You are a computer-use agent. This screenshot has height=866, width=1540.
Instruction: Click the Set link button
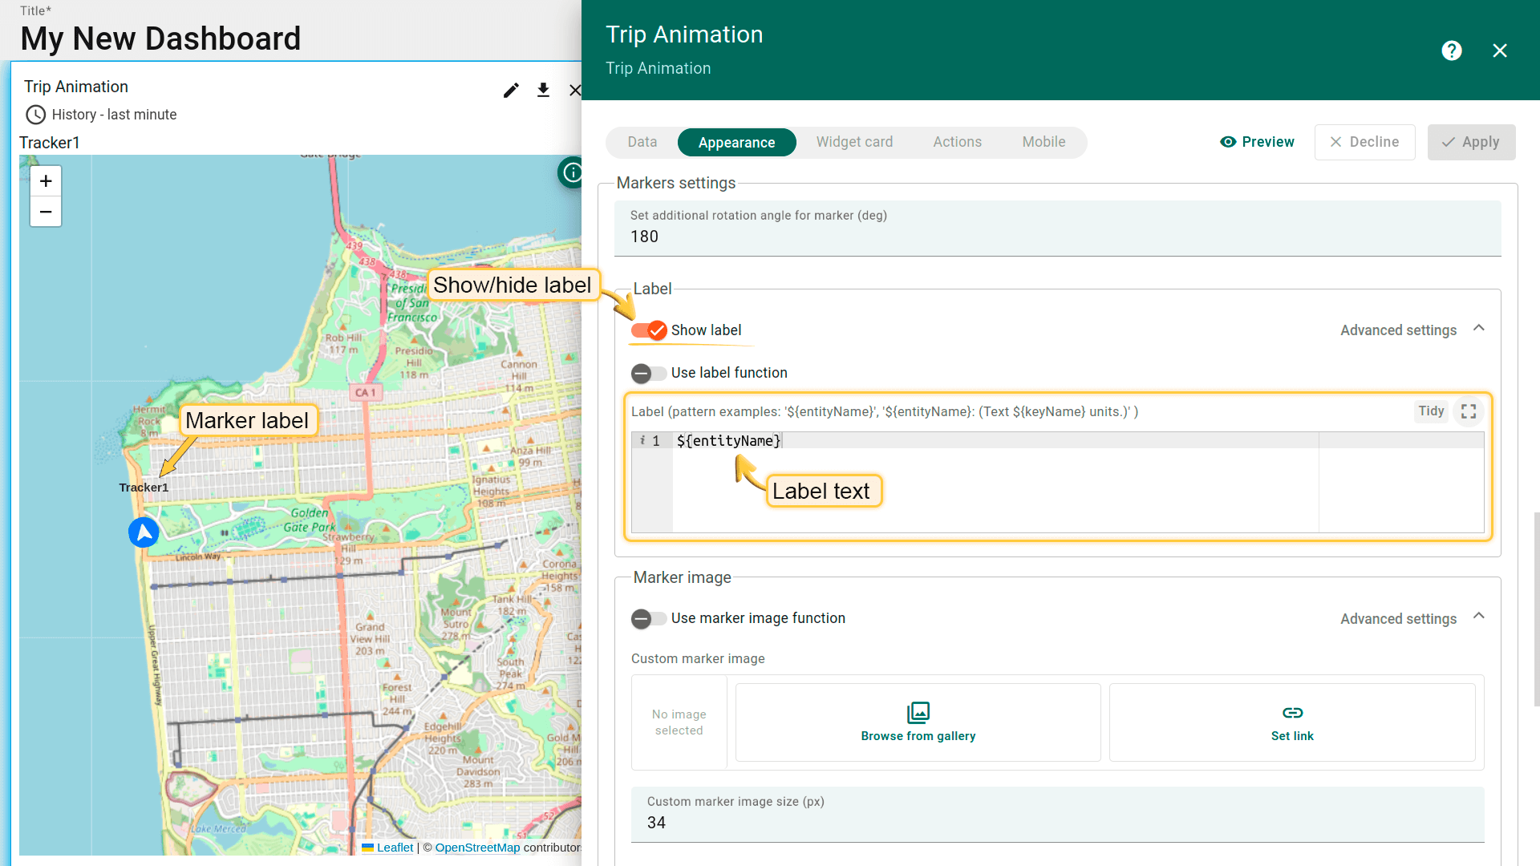[1292, 722]
